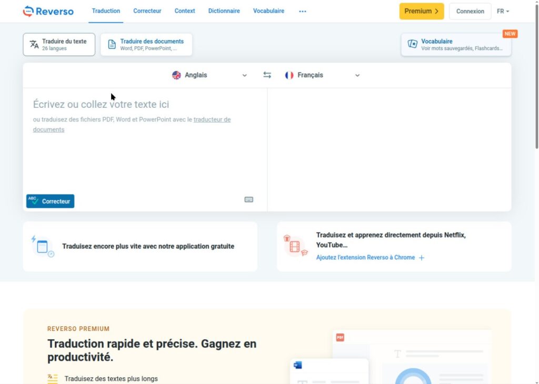Click the UK/US flag icon beside Anglais
The image size is (539, 384).
pos(176,75)
